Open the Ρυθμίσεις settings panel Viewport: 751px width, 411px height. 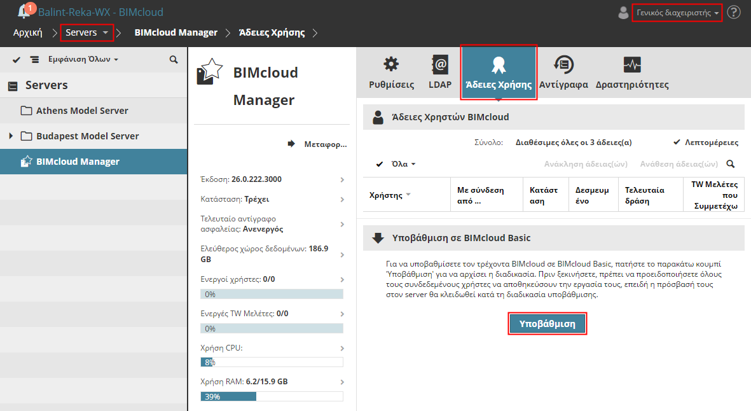click(390, 71)
